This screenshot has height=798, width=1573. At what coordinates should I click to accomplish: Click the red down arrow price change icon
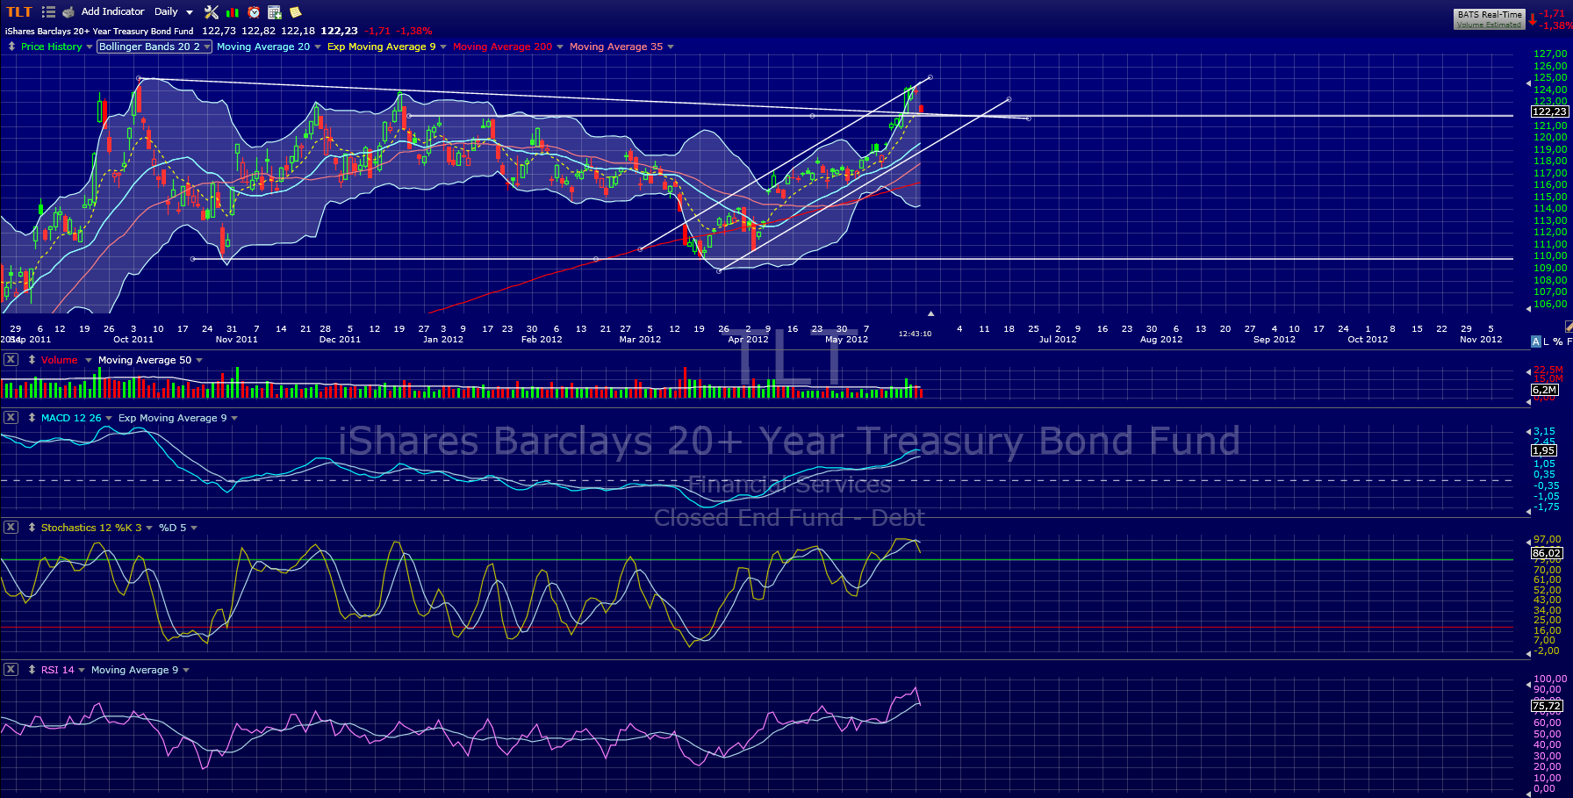coord(1533,19)
